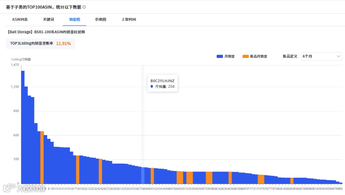The height and width of the screenshot is (195, 345).
Task: Click the TOP3Listing的销量垄断率 label box
Action: coord(40,43)
